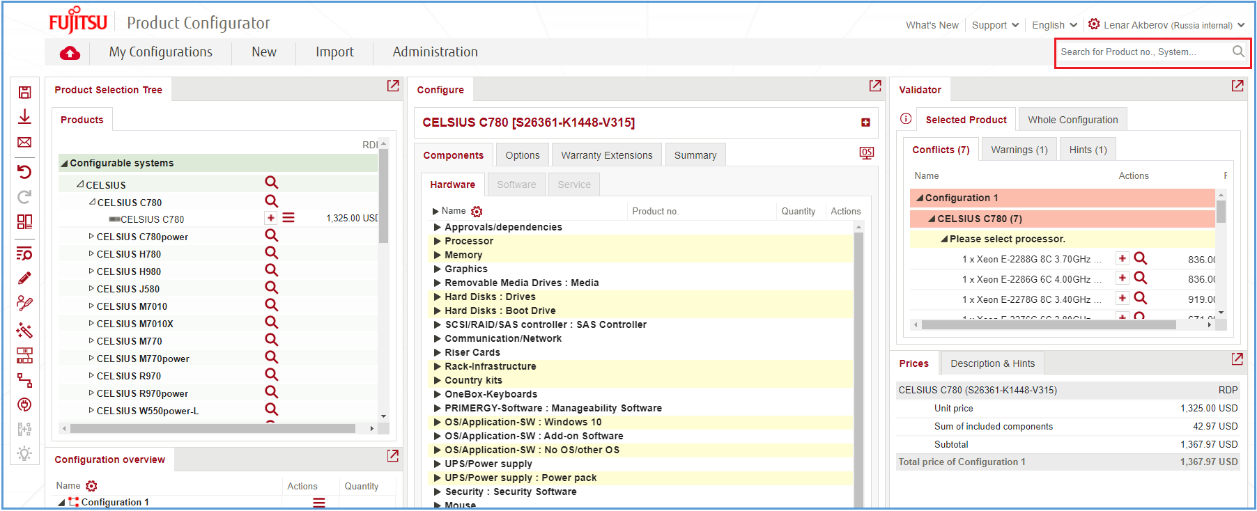Image resolution: width=1257 pixels, height=511 pixels.
Task: Expand CELSIUS H980 tree node
Action: pyautogui.click(x=91, y=272)
